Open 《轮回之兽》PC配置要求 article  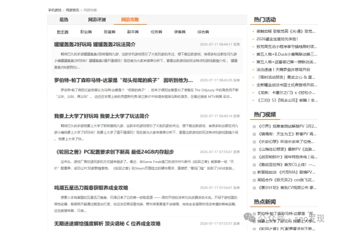point(115,152)
